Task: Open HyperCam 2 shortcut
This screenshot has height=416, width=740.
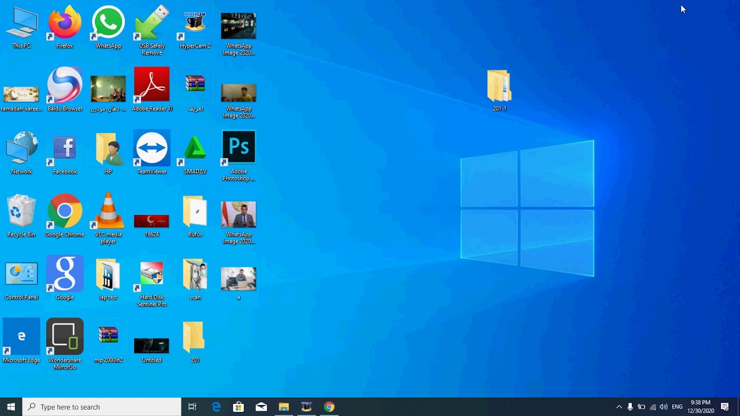Action: point(195,28)
